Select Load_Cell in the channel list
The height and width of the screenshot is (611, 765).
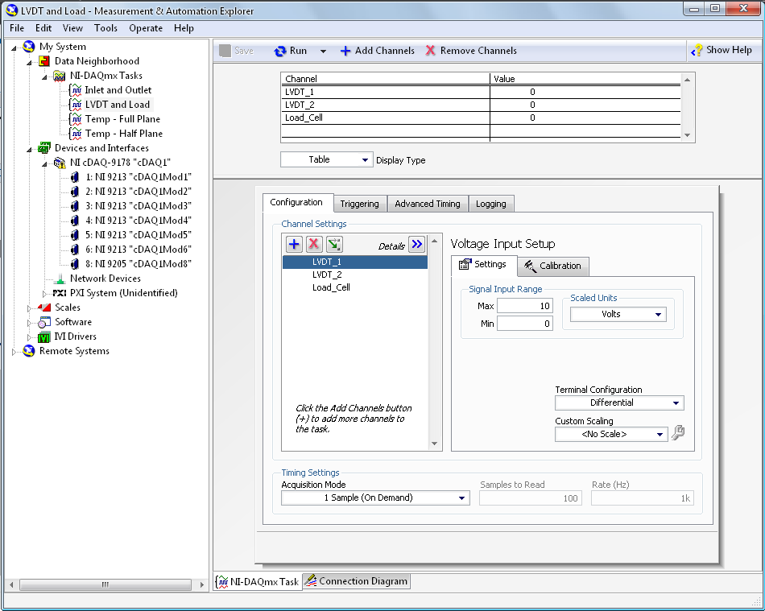tap(354, 287)
